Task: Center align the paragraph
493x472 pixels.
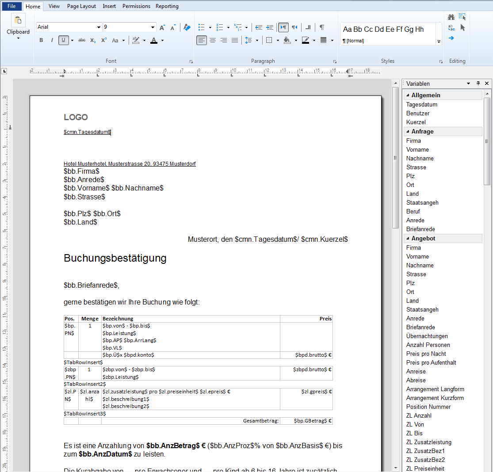Action: pyautogui.click(x=213, y=40)
